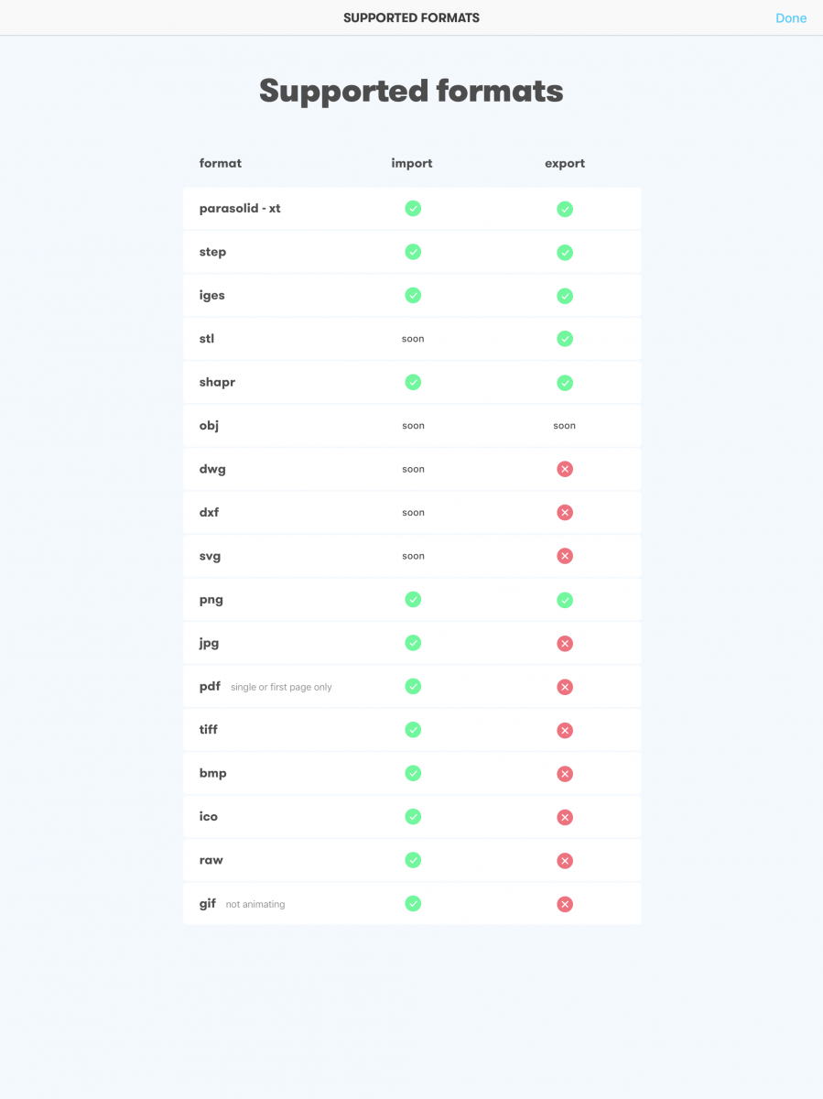823x1099 pixels.
Task: Click the 'format' column header
Action: point(221,163)
